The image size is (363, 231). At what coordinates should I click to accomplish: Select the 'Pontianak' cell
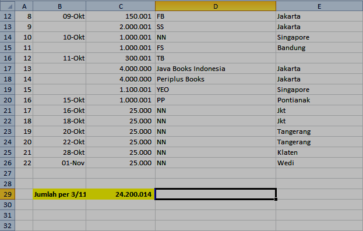click(319, 100)
